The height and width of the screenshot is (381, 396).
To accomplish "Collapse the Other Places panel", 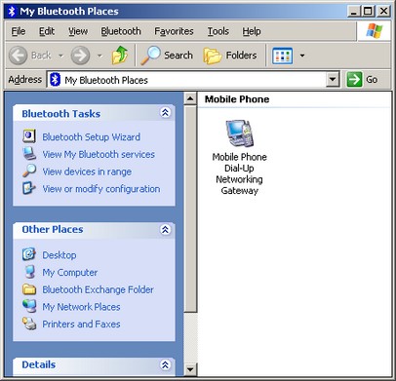I will 165,230.
